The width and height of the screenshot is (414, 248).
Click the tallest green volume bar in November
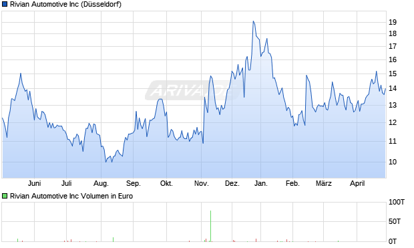point(211,226)
